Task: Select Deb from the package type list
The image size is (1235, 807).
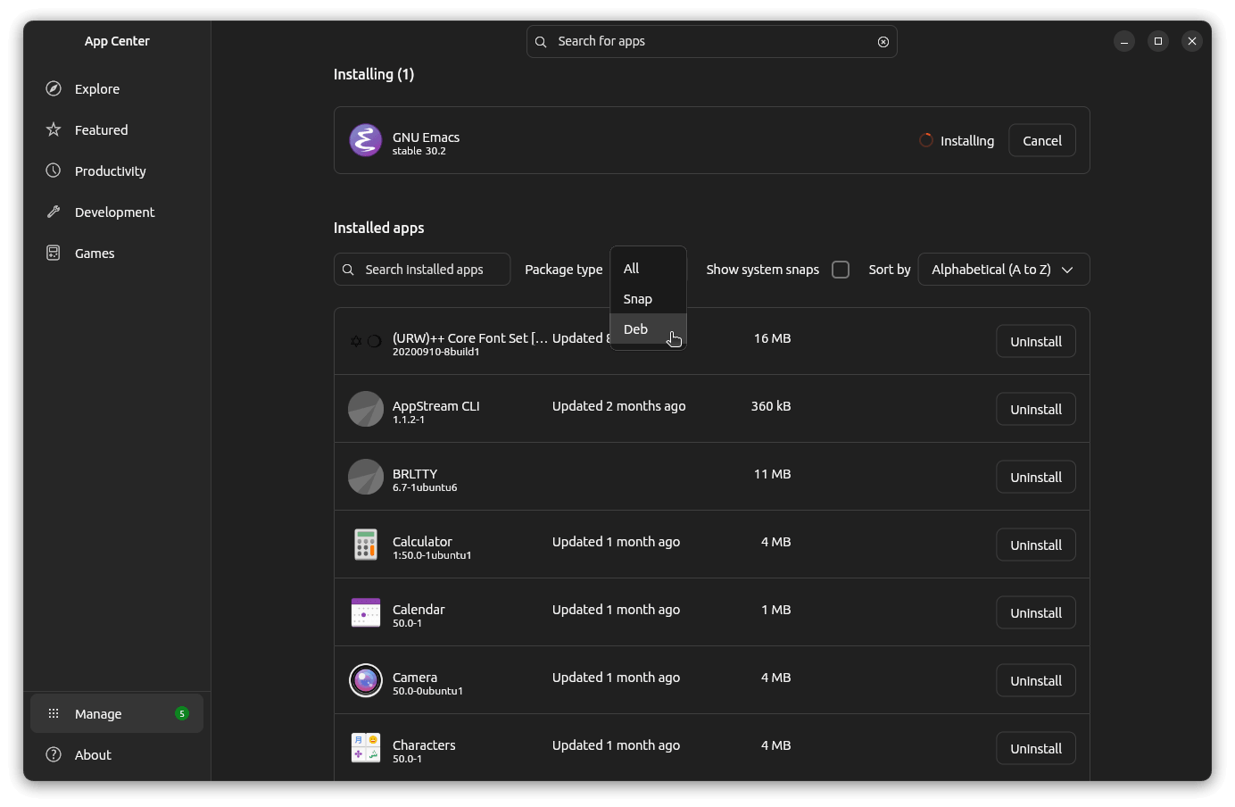Action: click(x=636, y=329)
